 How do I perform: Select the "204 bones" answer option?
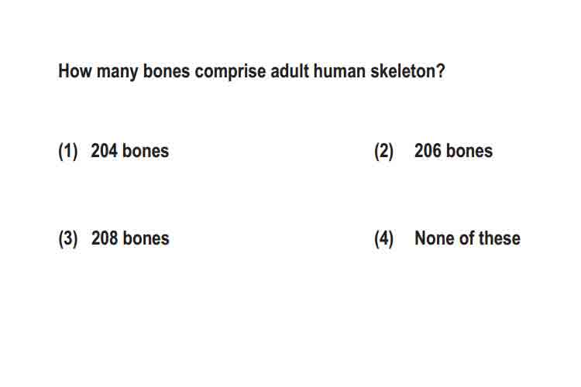point(129,151)
